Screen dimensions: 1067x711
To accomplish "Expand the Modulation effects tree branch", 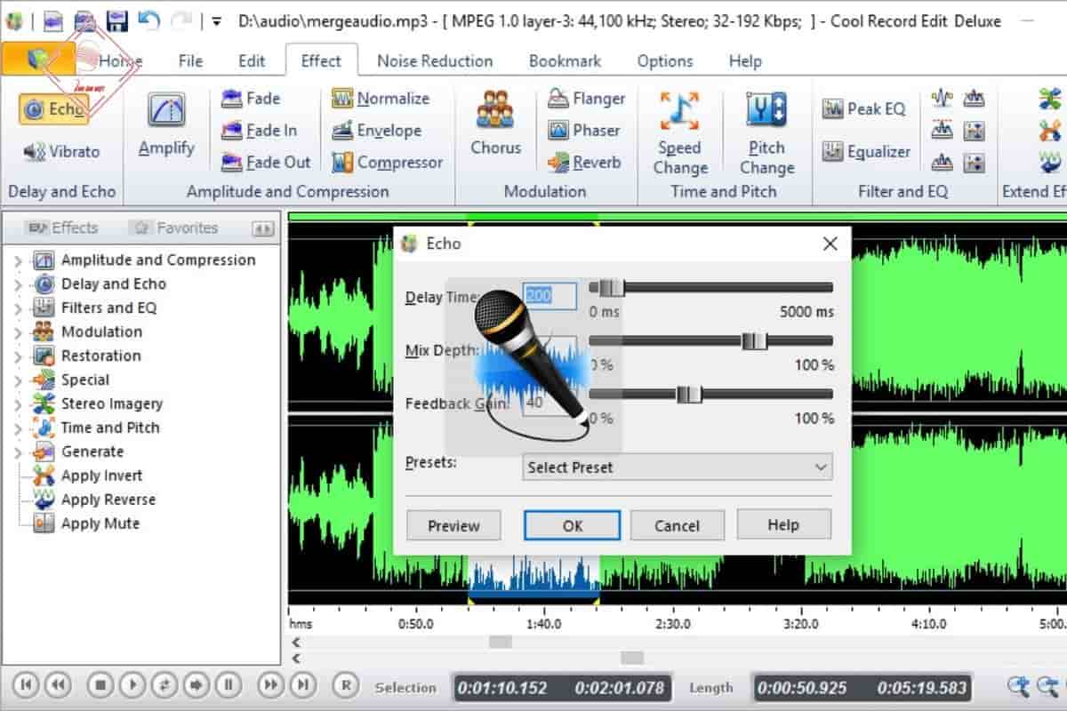I will pyautogui.click(x=20, y=332).
